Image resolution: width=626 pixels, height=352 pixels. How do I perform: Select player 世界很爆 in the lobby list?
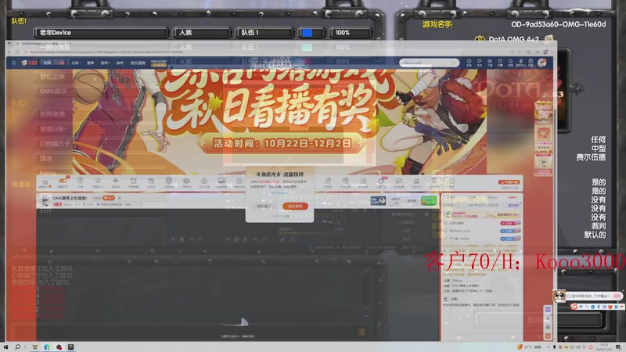(x=52, y=114)
